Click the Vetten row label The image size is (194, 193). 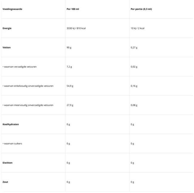pos(7,48)
